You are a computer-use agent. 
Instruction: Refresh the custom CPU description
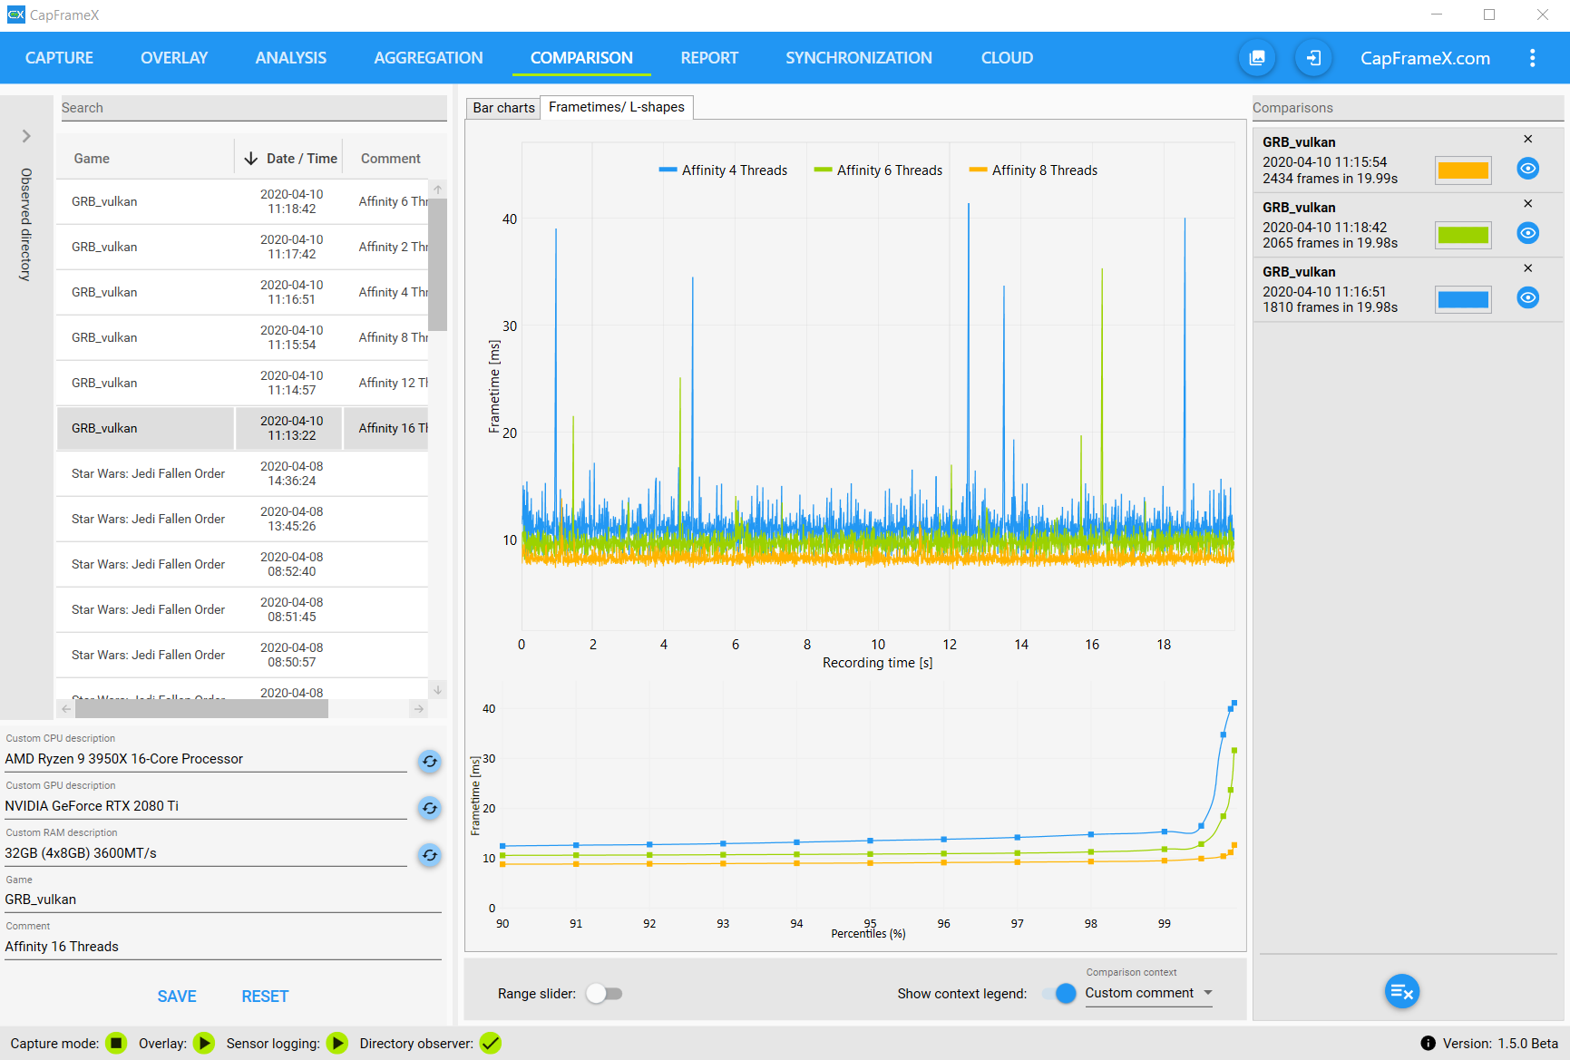(x=430, y=761)
